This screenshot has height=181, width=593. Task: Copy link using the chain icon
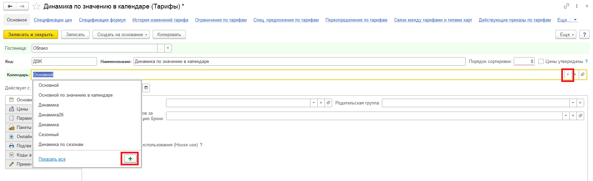566,6
